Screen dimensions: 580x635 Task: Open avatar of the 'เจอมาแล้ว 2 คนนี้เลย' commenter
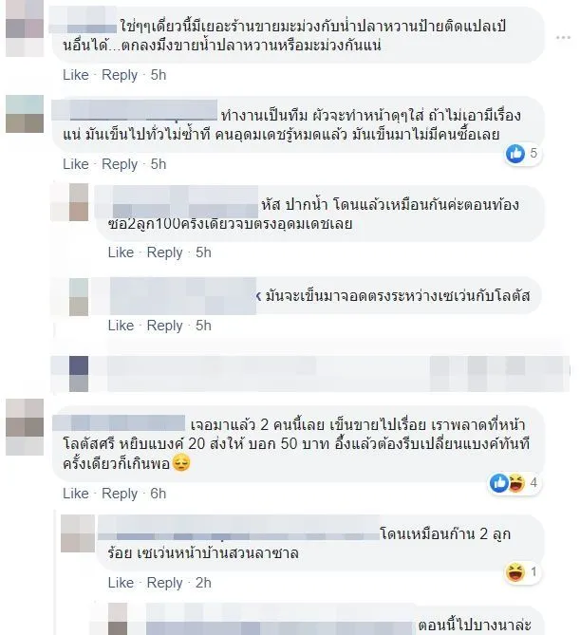[x=25, y=427]
